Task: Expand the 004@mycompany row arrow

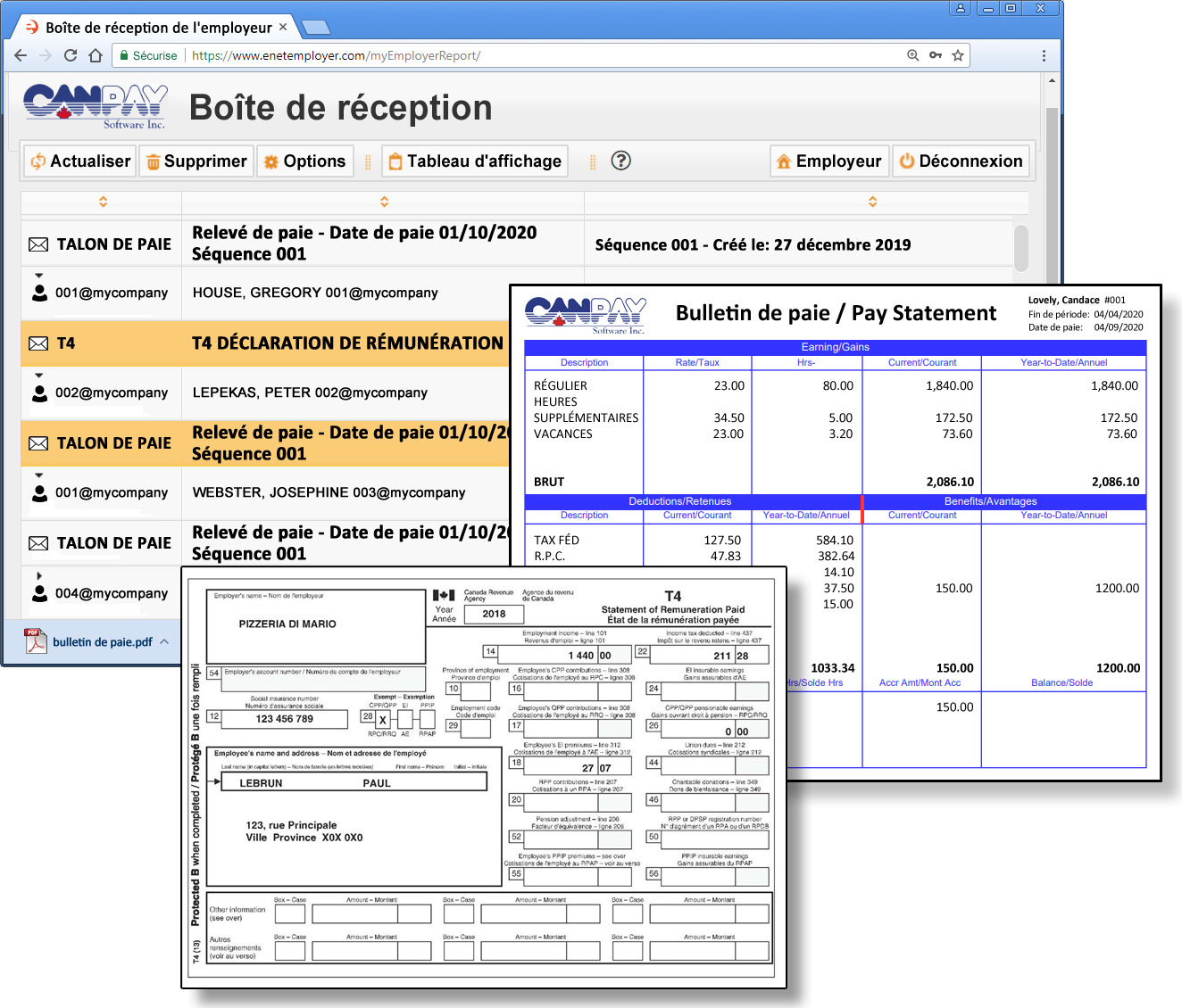Action: [x=38, y=576]
